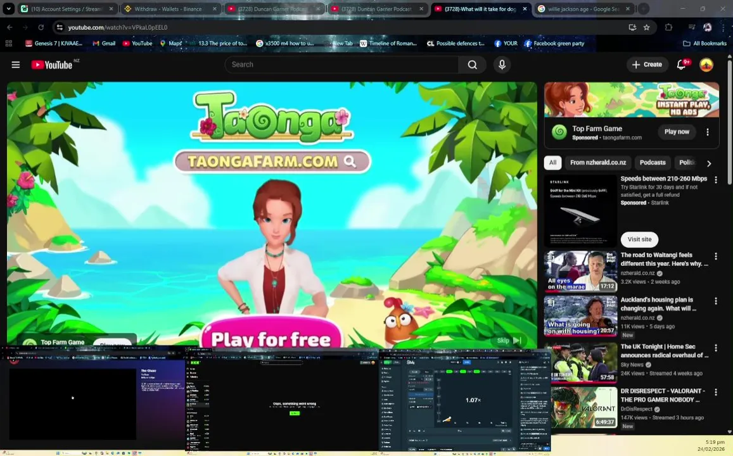Open the YouTube guide hamburger menu
This screenshot has height=456, width=733.
[x=15, y=65]
